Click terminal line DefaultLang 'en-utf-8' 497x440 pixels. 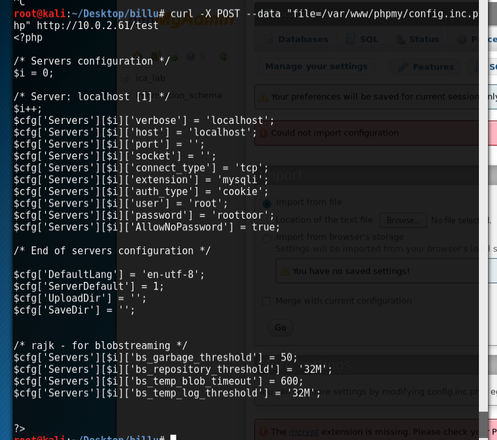[x=109, y=274]
